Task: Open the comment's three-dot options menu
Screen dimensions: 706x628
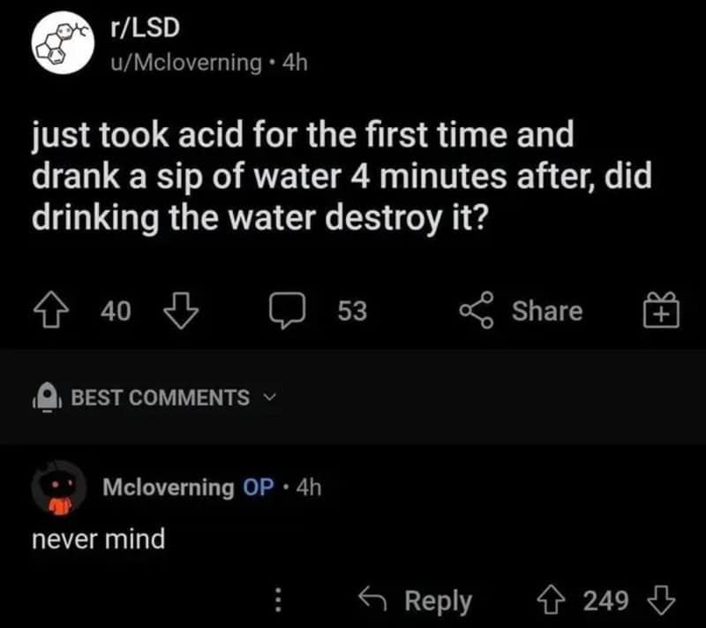Action: pyautogui.click(x=278, y=600)
